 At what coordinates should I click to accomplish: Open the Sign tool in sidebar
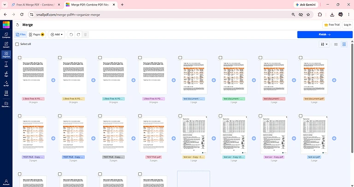point(6,74)
